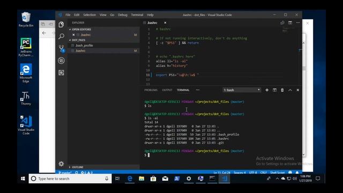343x193 pixels.
Task: Open editor More Actions ellipsis
Action: click(298, 23)
